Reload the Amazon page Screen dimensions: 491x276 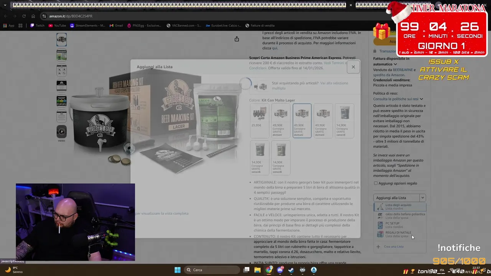coord(24,16)
